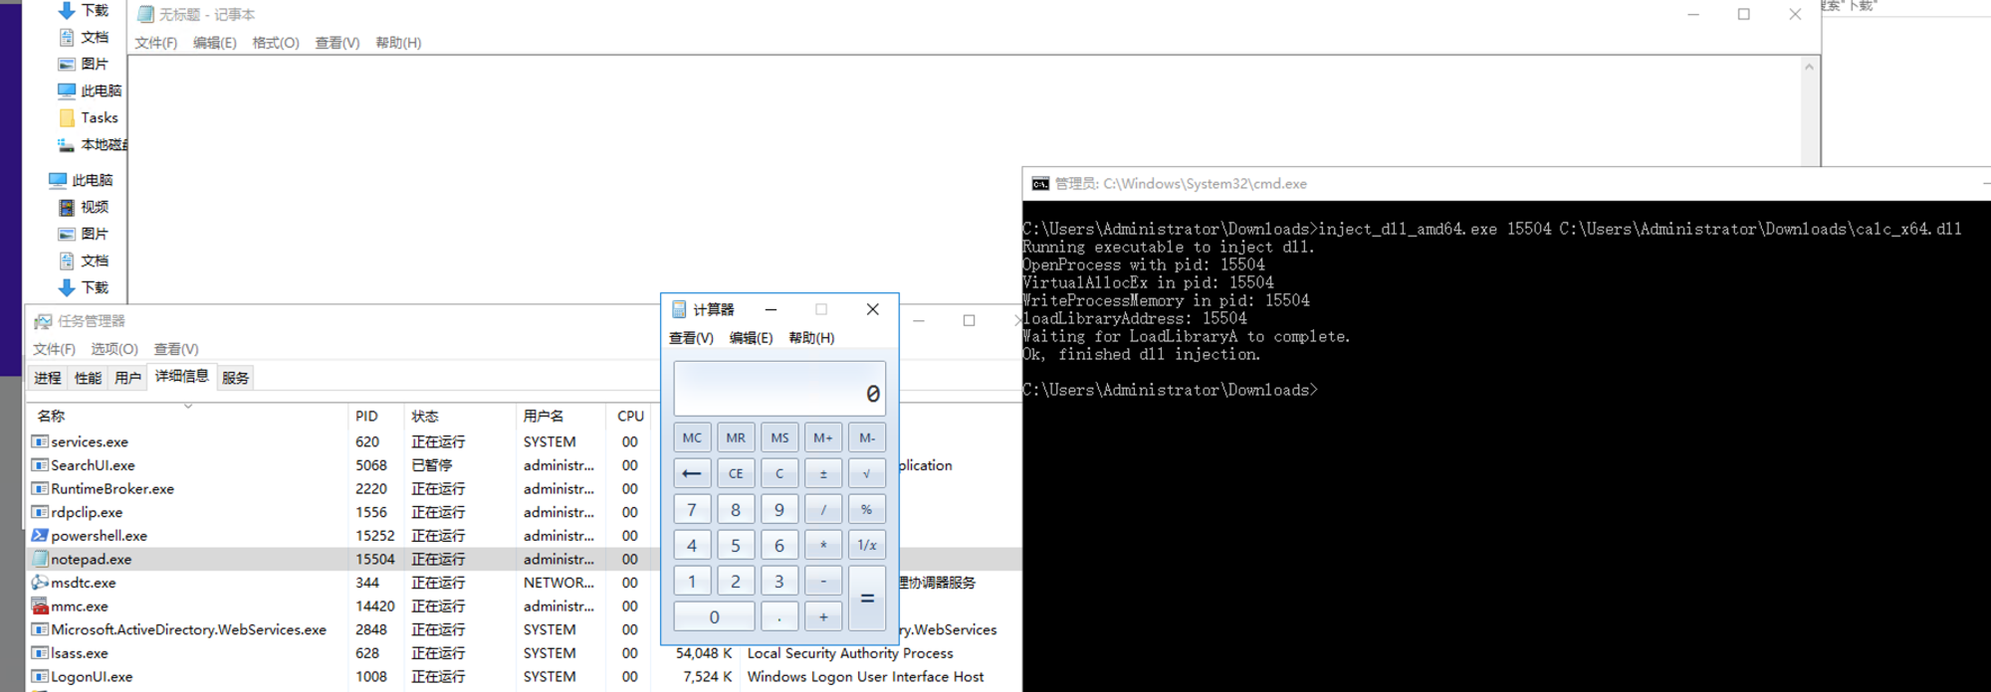Open Notepad's 格式(O) menu
1991x692 pixels.
tap(275, 43)
